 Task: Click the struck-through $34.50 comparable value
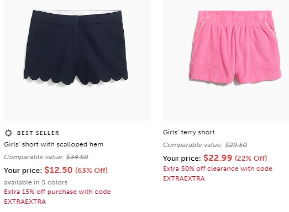click(77, 157)
